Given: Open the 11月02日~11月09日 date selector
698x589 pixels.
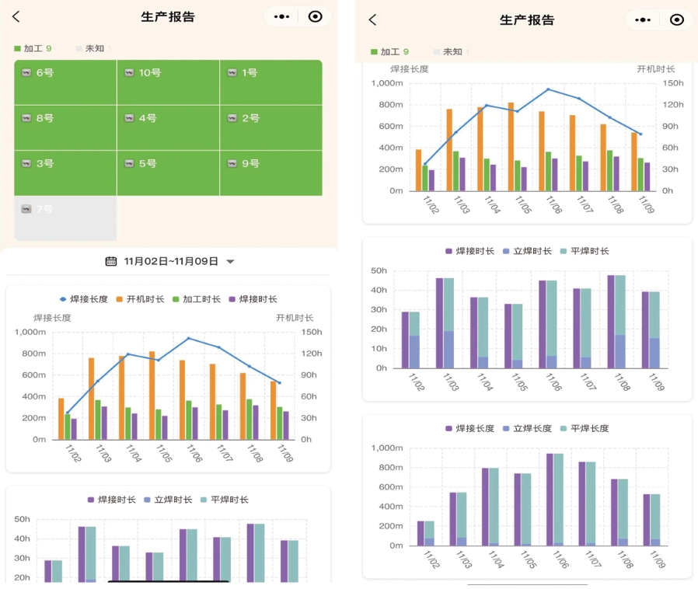Looking at the screenshot, I should click(171, 261).
